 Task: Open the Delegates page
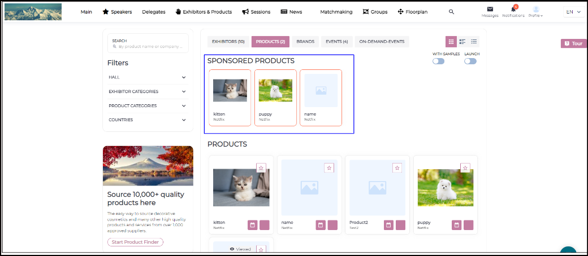tap(154, 12)
